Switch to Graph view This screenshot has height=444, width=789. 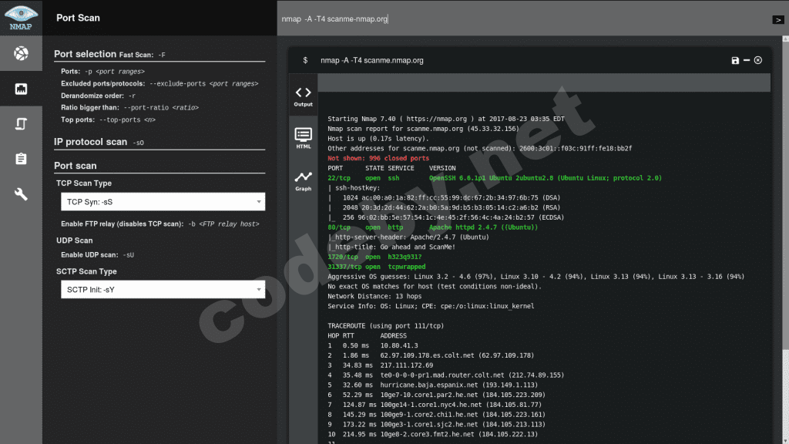[x=303, y=180]
